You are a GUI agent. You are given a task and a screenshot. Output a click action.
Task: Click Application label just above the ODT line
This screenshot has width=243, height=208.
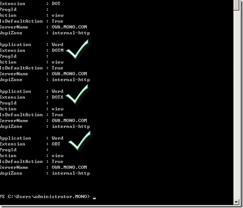(16, 138)
